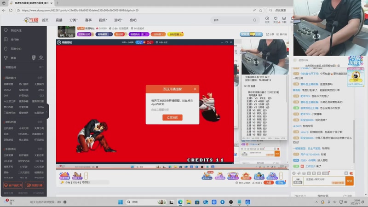Viewport: 368px width, 207px height.
Task: Open the 赛事 header tab
Action: pyautogui.click(x=88, y=20)
